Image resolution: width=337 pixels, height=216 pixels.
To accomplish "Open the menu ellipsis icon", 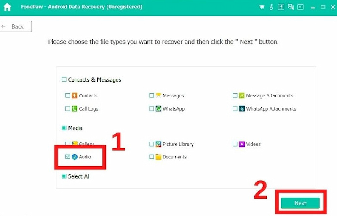I will pyautogui.click(x=300, y=7).
